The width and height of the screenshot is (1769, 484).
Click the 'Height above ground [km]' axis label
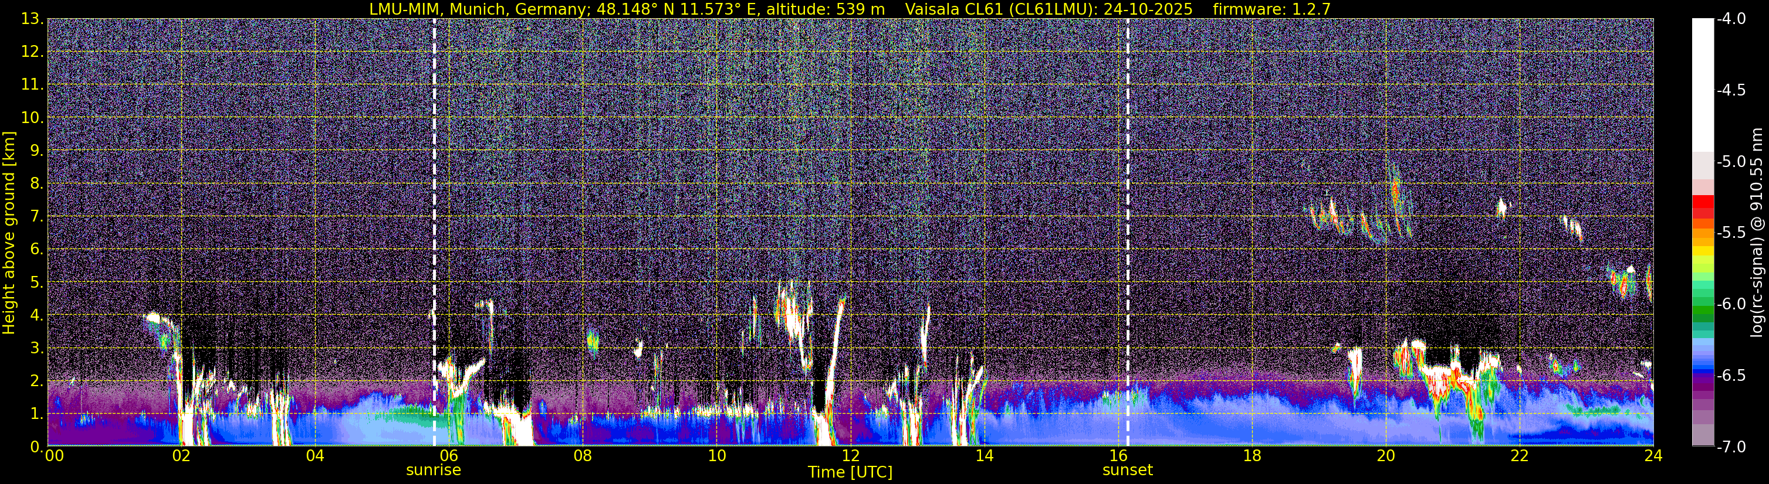coord(9,233)
